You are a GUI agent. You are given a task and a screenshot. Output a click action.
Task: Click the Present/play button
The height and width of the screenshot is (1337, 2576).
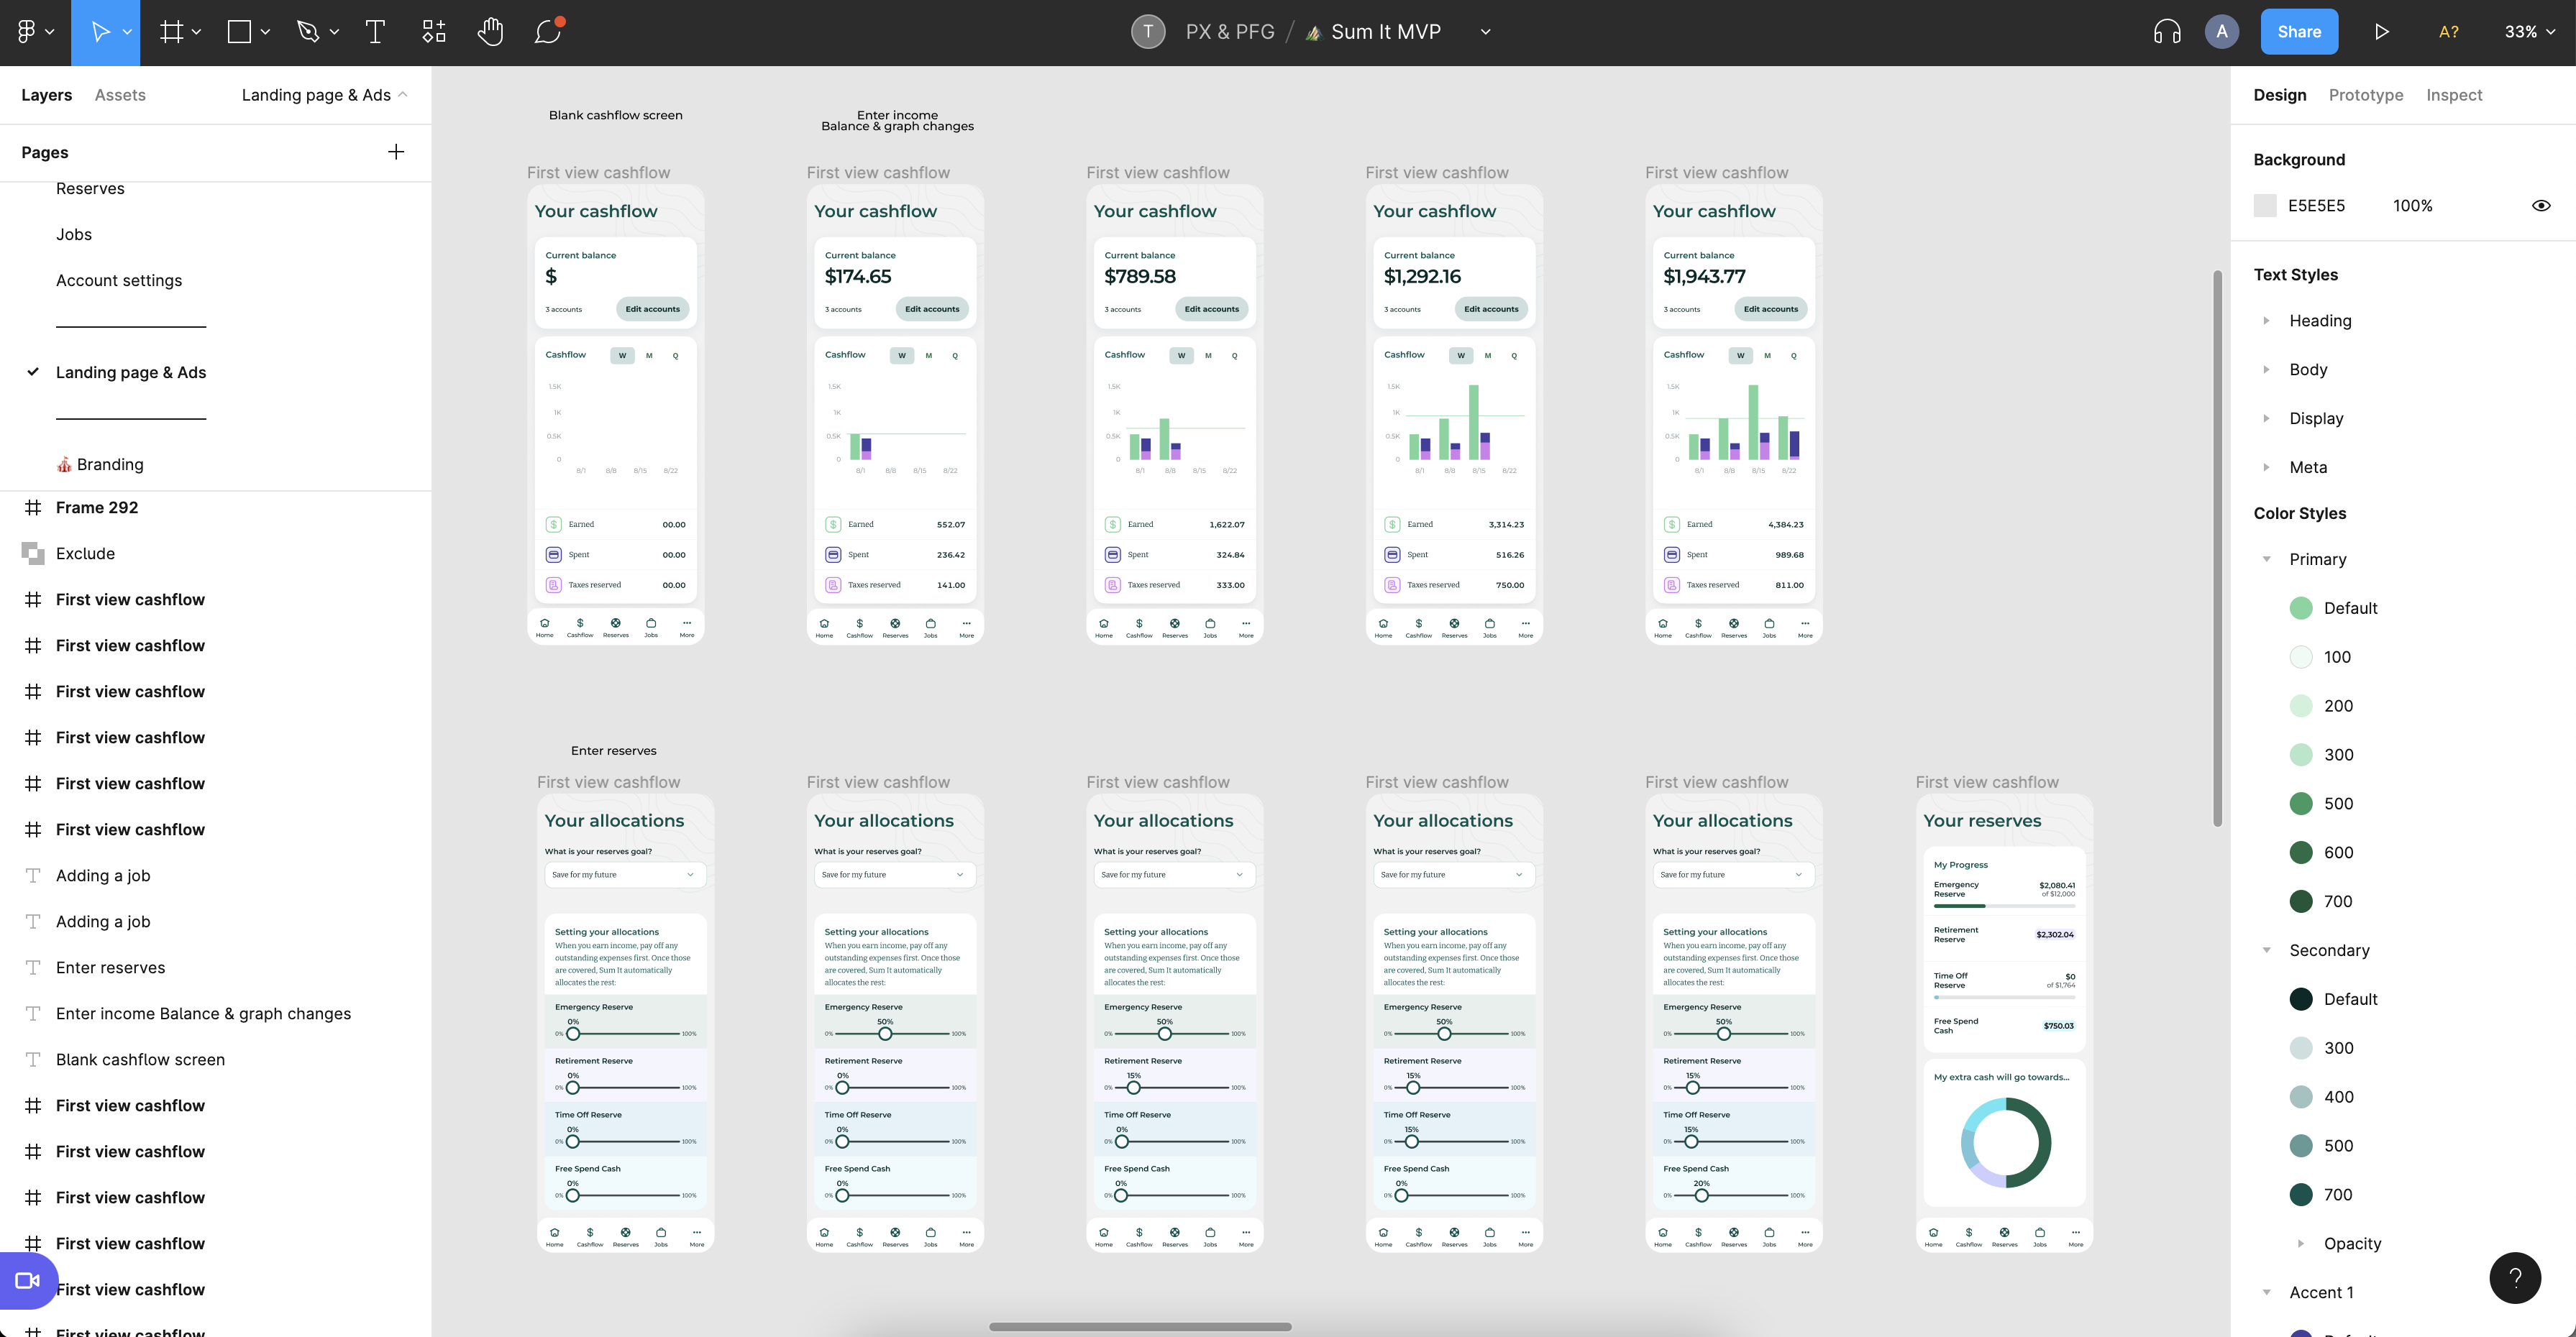2380,31
